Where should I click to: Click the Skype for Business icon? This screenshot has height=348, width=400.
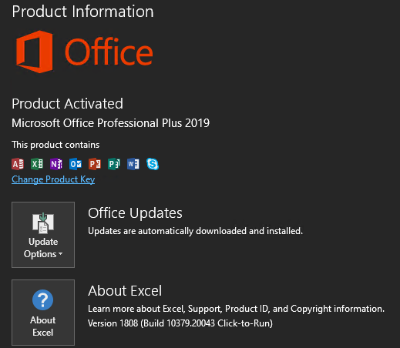pos(153,164)
